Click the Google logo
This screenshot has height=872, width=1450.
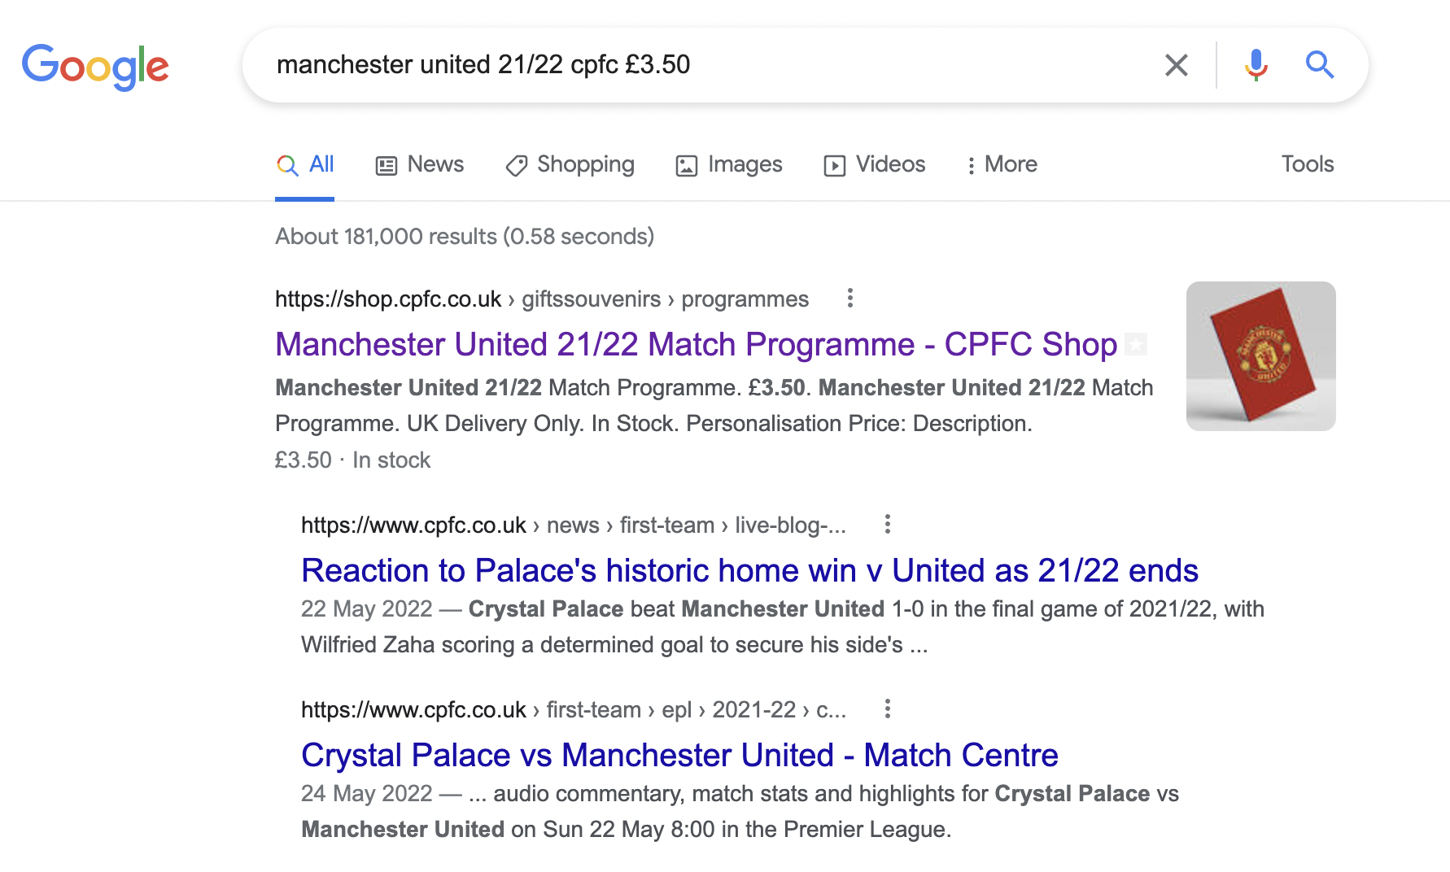tap(95, 67)
